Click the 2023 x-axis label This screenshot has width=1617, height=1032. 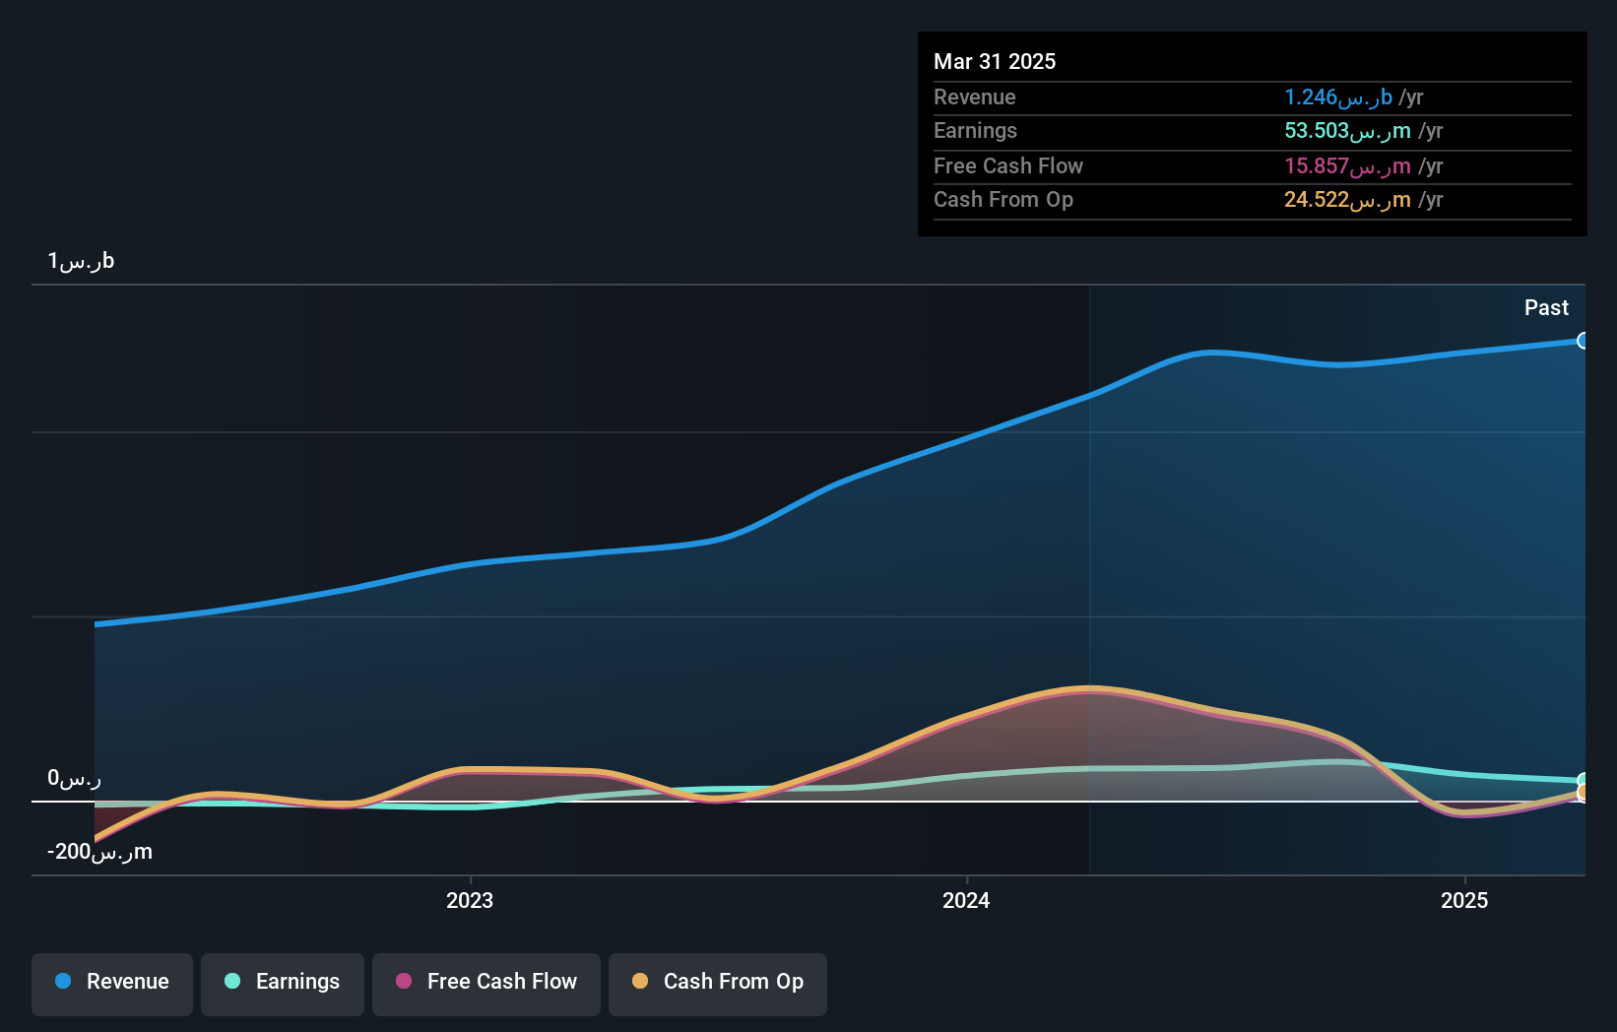[470, 900]
